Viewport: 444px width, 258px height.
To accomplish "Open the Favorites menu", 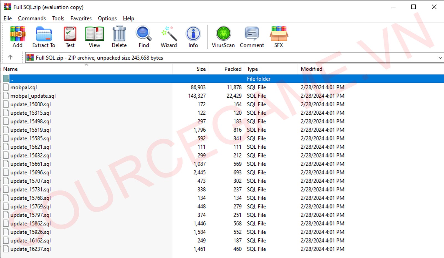I will [81, 19].
